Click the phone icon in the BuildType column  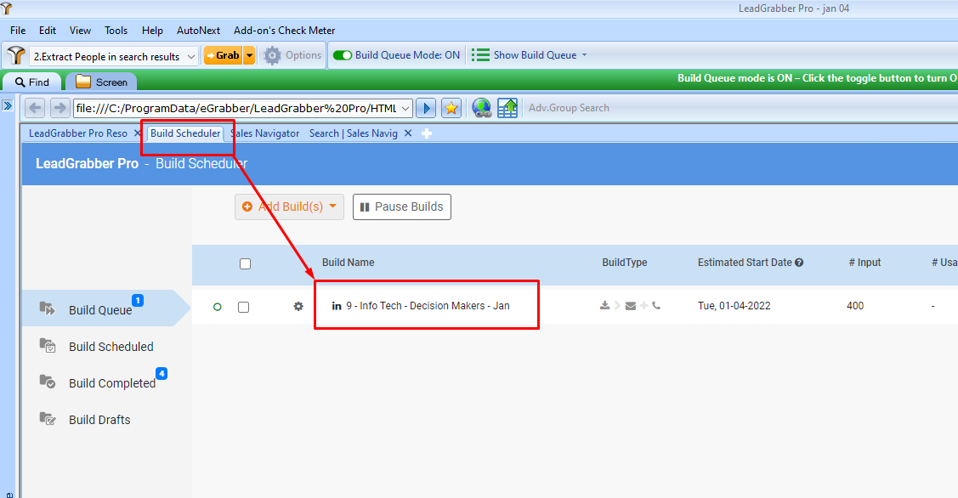pos(656,306)
